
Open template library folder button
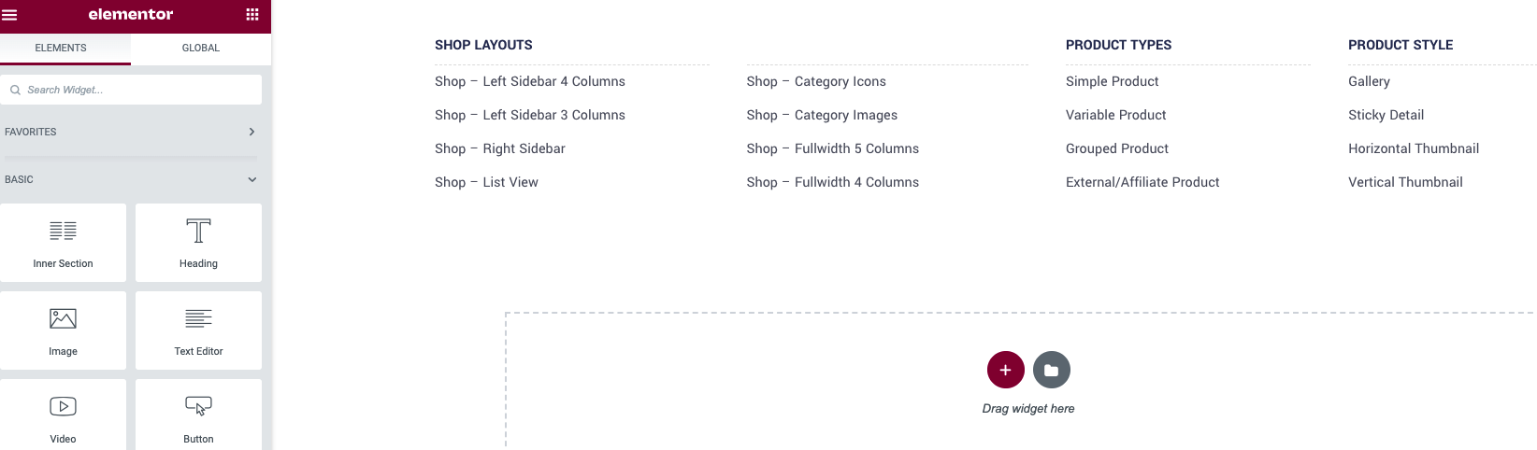[x=1052, y=370]
